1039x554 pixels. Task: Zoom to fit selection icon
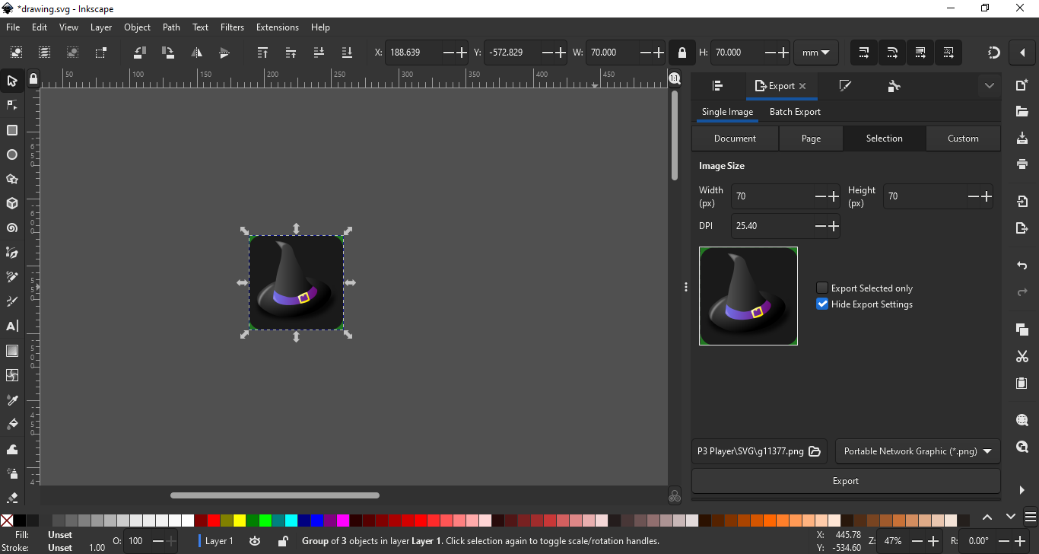pyautogui.click(x=1022, y=420)
